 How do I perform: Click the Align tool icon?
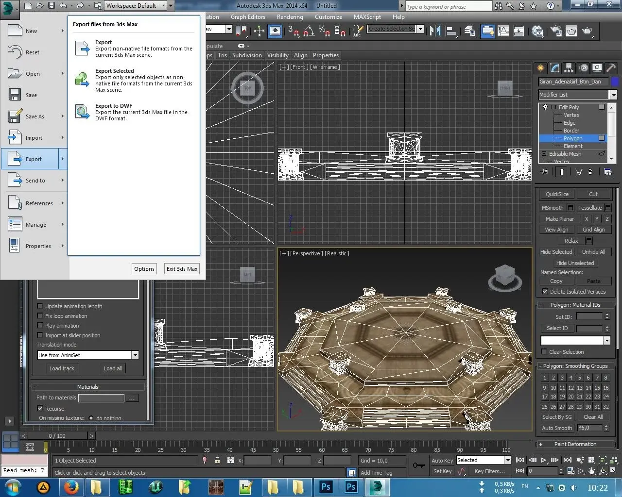coord(451,31)
